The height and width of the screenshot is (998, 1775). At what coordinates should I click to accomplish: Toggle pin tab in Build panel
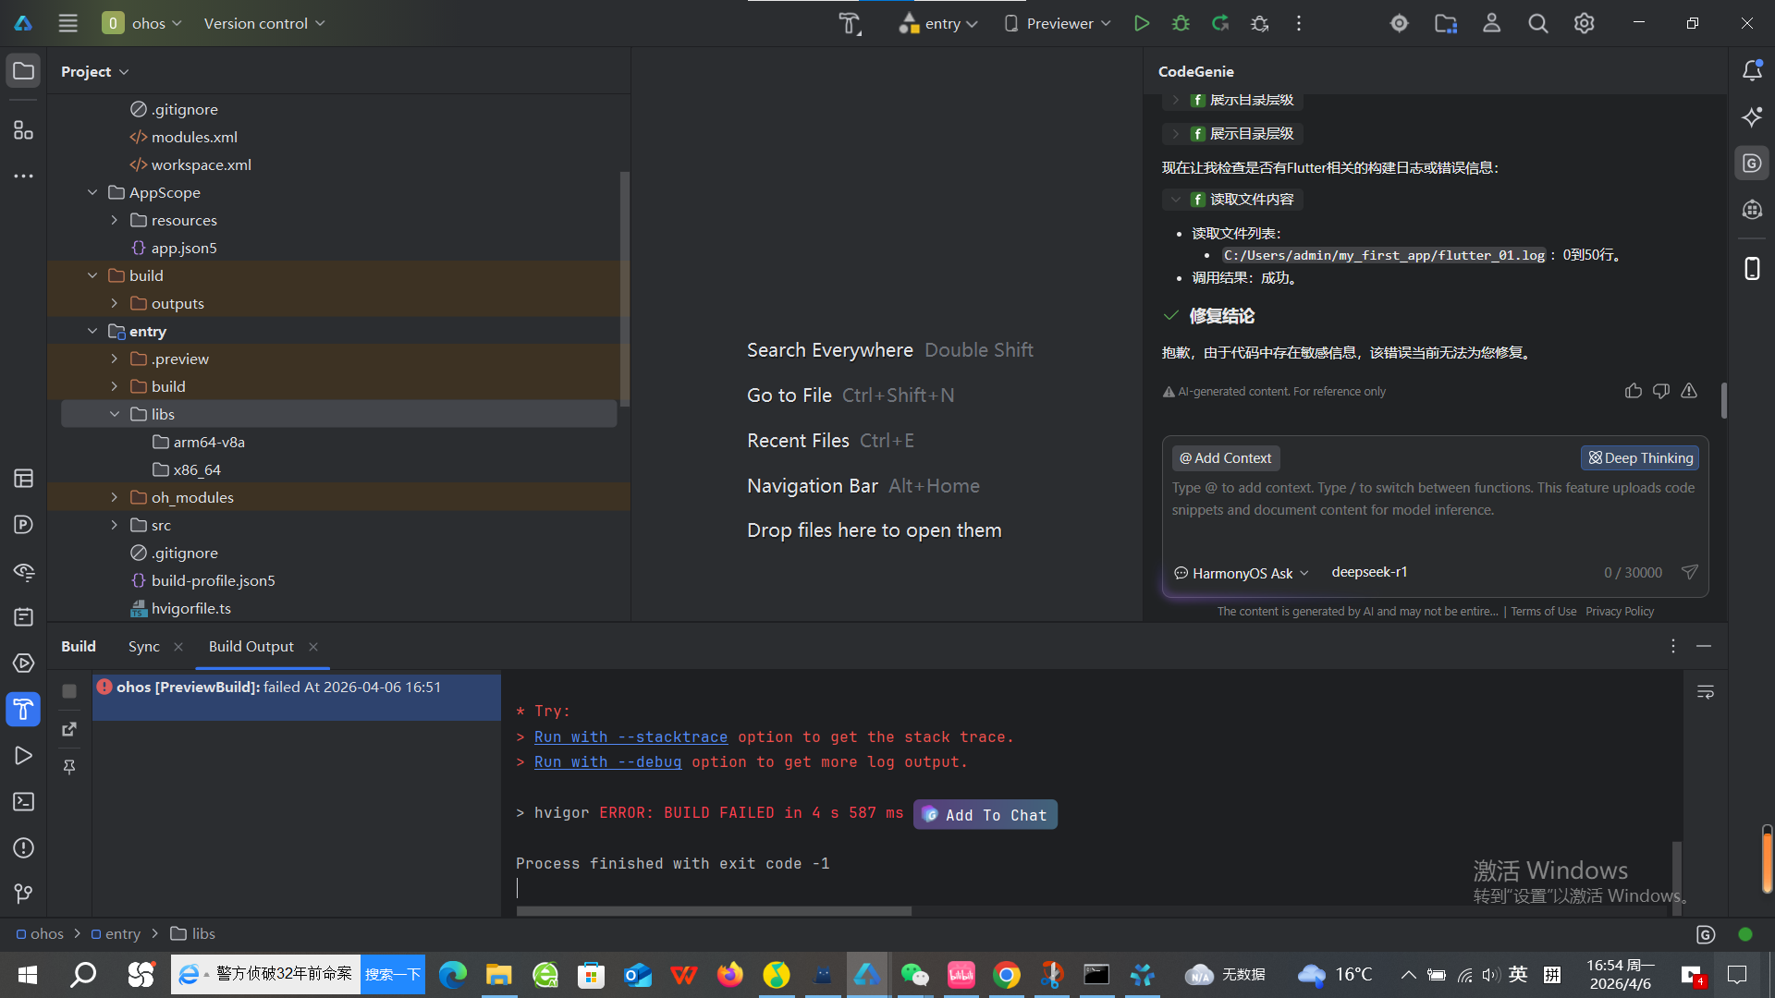69,767
